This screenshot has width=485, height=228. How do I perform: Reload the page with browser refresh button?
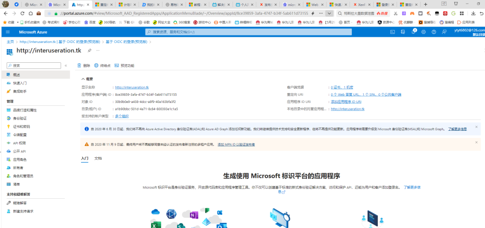pos(22,14)
